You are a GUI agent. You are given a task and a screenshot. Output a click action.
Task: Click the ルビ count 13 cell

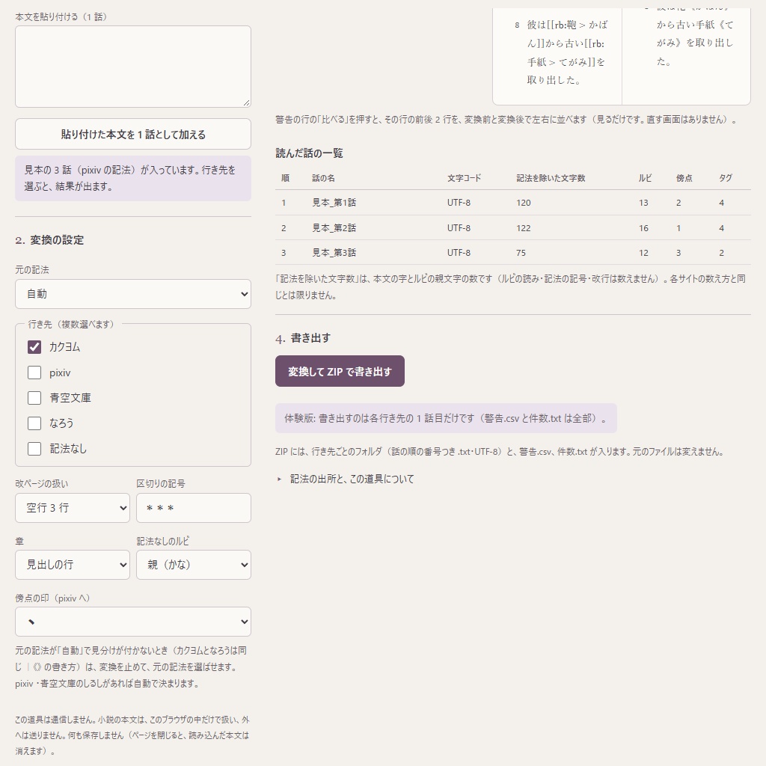pyautogui.click(x=643, y=203)
